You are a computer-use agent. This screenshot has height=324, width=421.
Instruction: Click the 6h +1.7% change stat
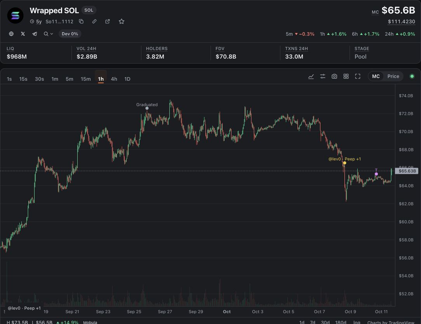(x=365, y=34)
